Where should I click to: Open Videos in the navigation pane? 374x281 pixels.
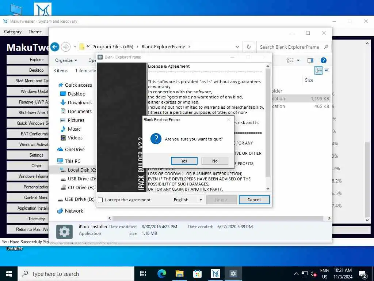tap(75, 138)
